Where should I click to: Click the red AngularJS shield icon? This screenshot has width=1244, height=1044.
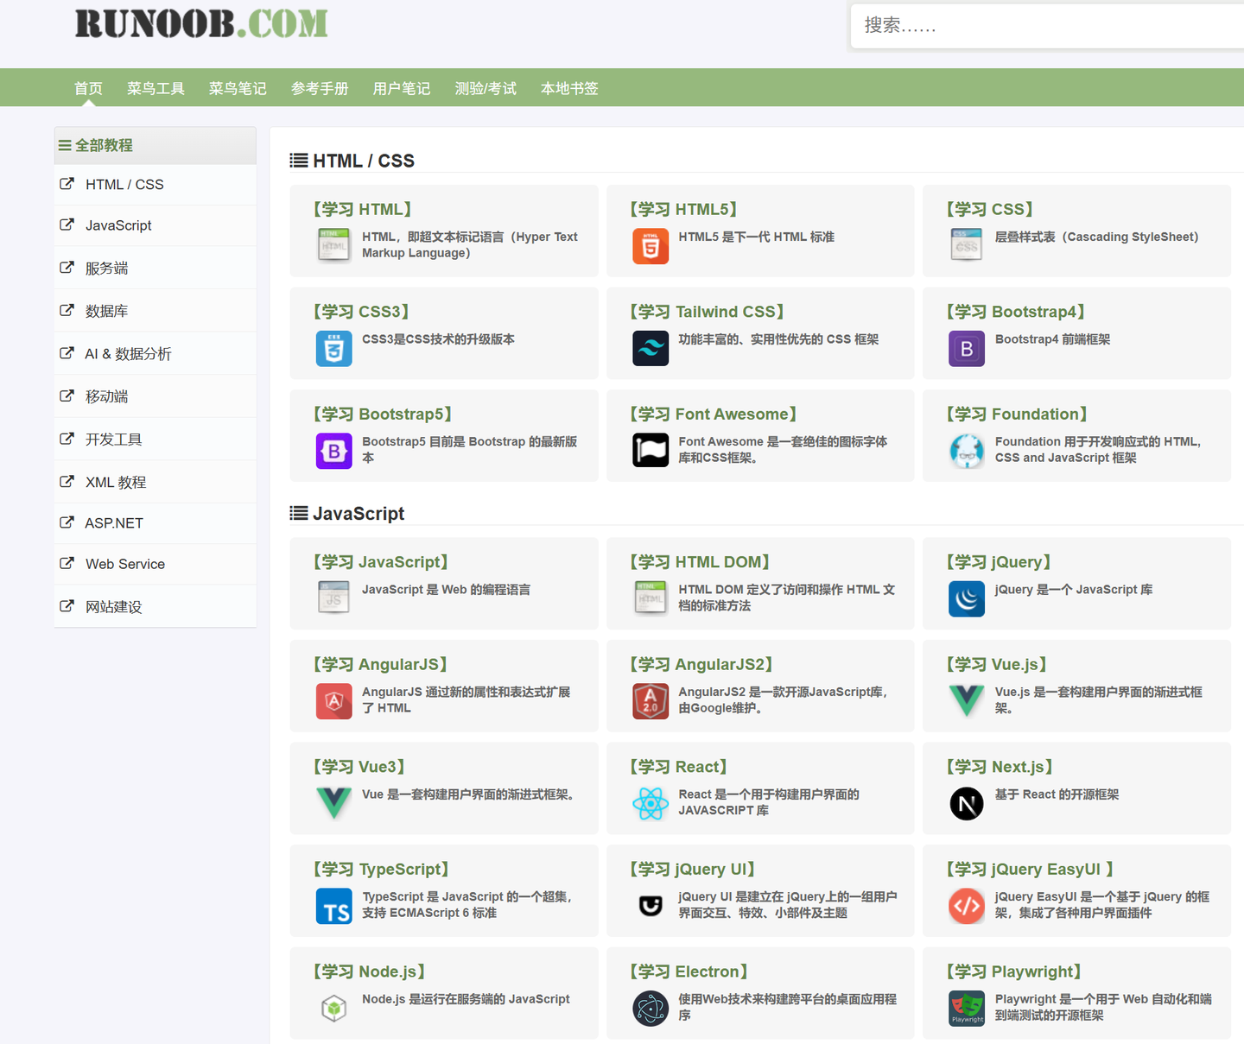tap(333, 701)
